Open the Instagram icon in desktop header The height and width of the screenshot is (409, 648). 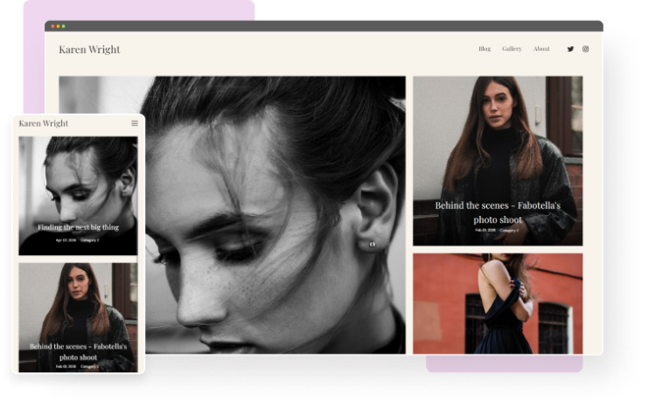586,49
